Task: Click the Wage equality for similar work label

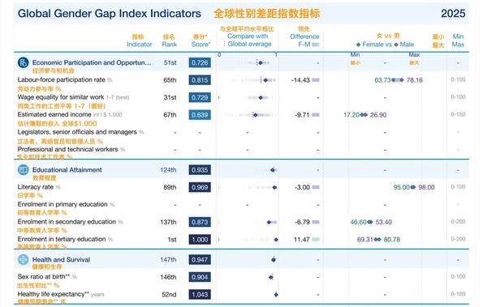Action: [61, 97]
